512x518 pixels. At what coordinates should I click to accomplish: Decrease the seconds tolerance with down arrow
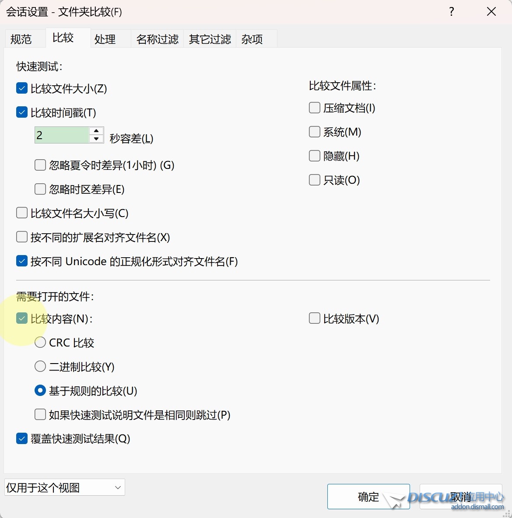point(96,139)
